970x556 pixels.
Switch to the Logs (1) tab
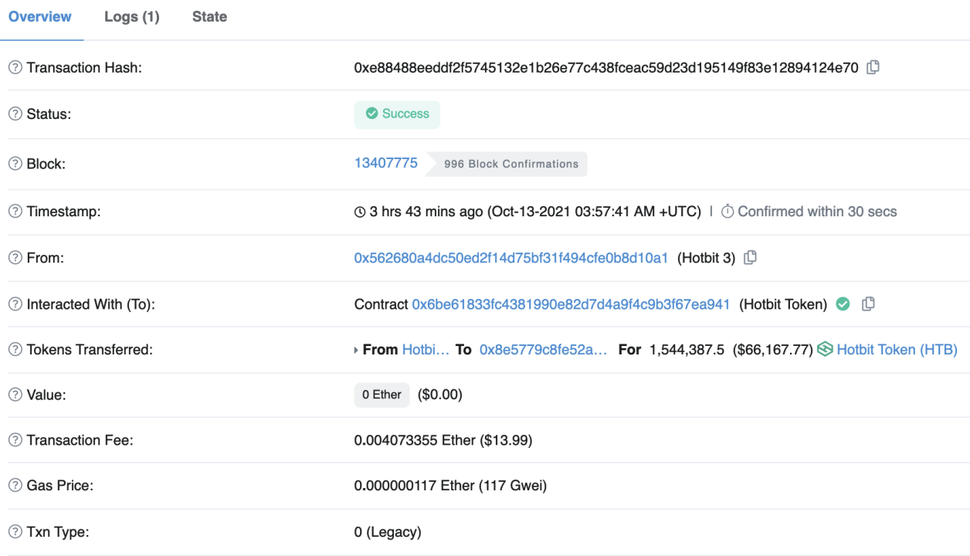tap(131, 17)
